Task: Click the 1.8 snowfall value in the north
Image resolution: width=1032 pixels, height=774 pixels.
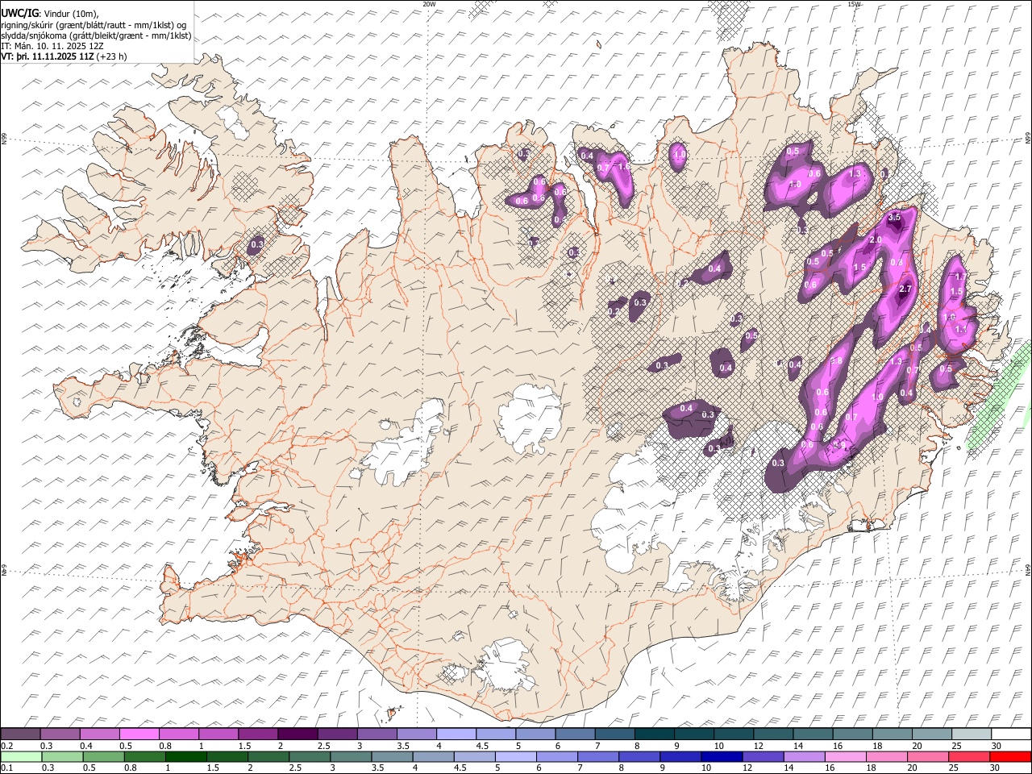Action: [x=623, y=167]
